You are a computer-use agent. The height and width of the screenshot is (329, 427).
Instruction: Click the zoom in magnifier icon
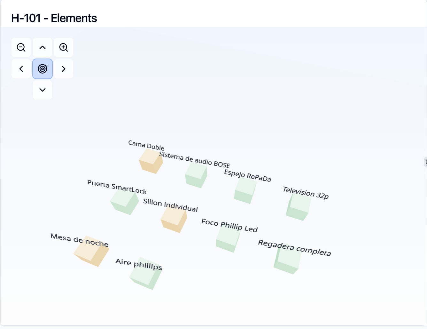coord(64,47)
